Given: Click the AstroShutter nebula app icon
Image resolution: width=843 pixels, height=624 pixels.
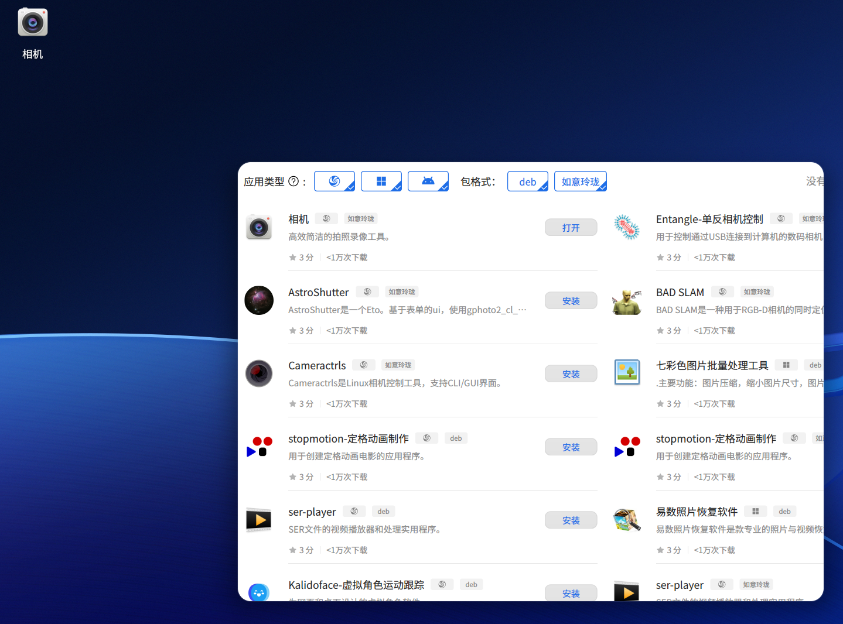Looking at the screenshot, I should click(259, 300).
